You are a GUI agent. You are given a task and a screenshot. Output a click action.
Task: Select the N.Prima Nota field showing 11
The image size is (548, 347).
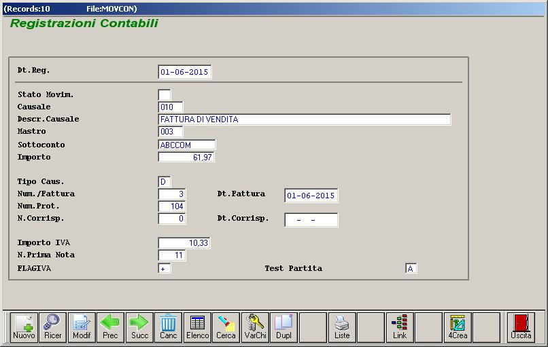[x=171, y=255]
